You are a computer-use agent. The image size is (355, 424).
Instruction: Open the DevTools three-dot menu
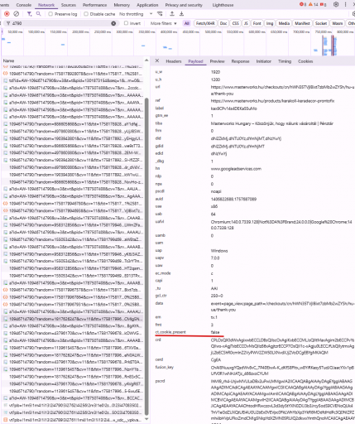pos(345,4)
